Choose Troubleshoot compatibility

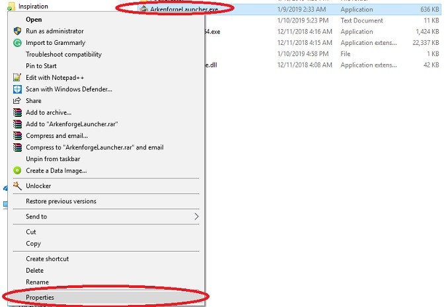point(63,54)
